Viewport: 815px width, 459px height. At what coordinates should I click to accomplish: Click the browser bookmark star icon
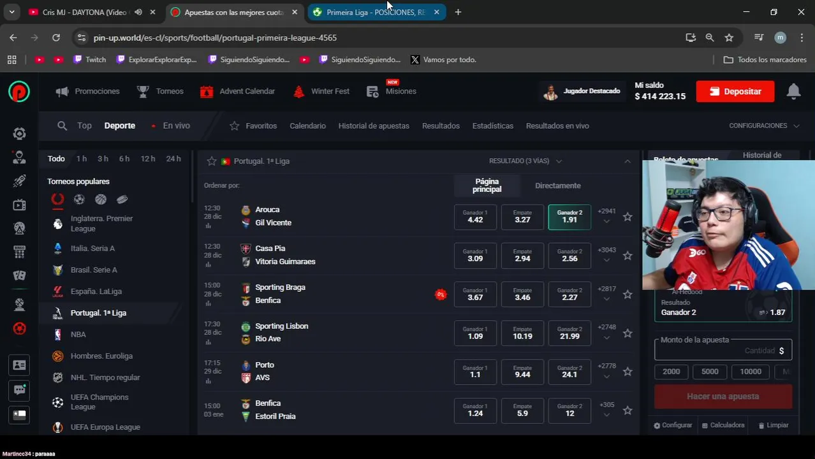tap(729, 38)
